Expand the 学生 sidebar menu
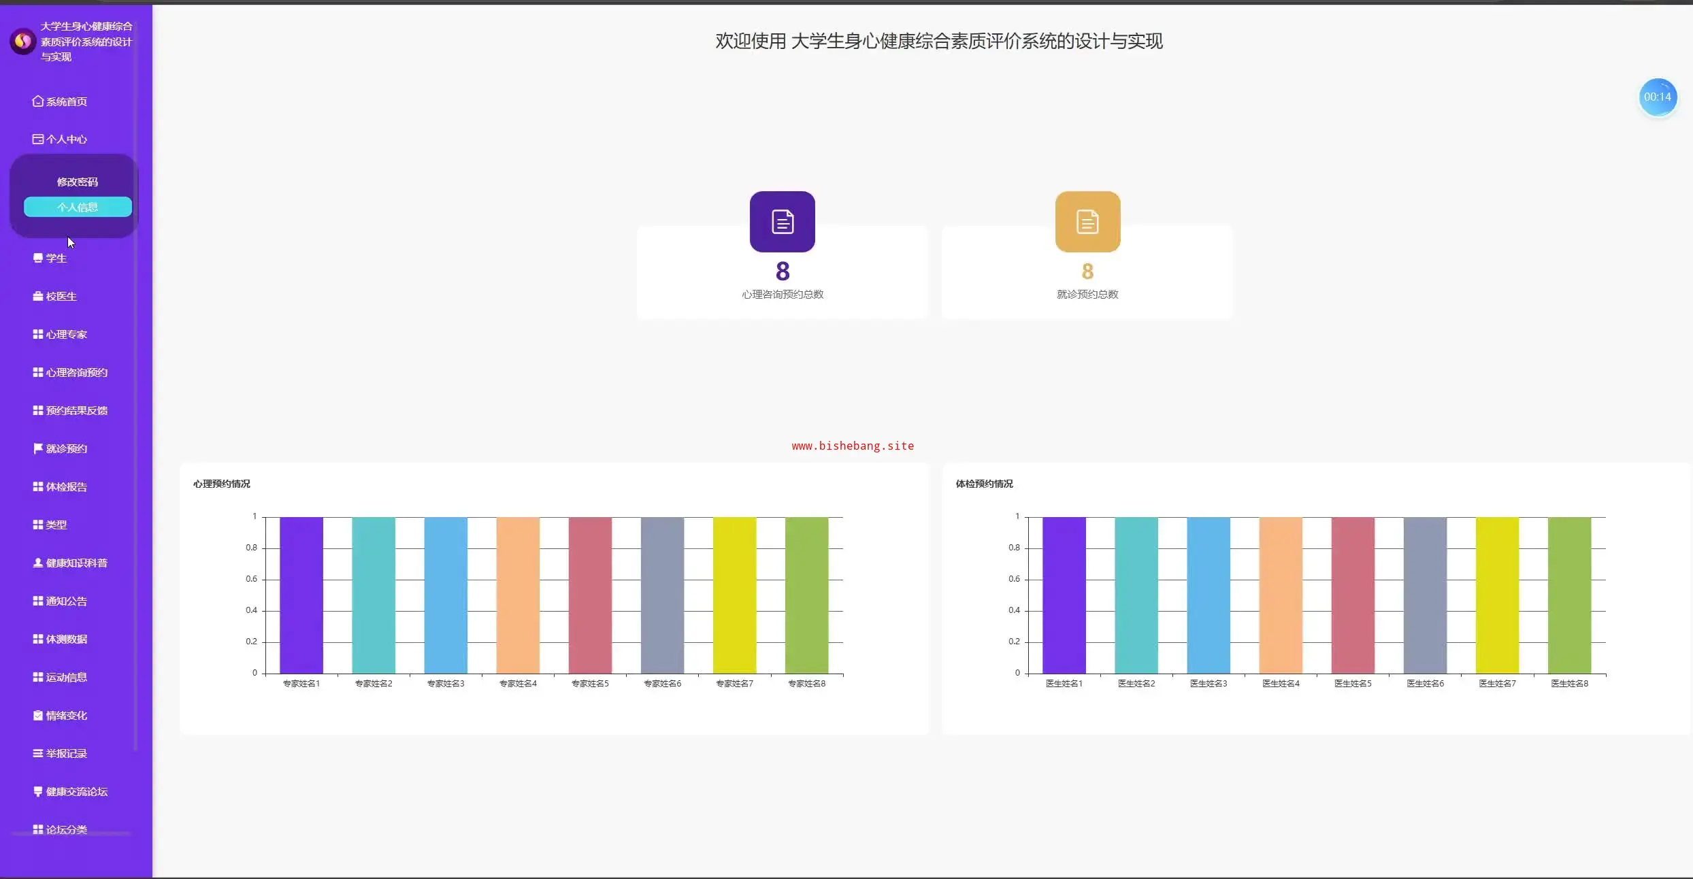 point(56,259)
